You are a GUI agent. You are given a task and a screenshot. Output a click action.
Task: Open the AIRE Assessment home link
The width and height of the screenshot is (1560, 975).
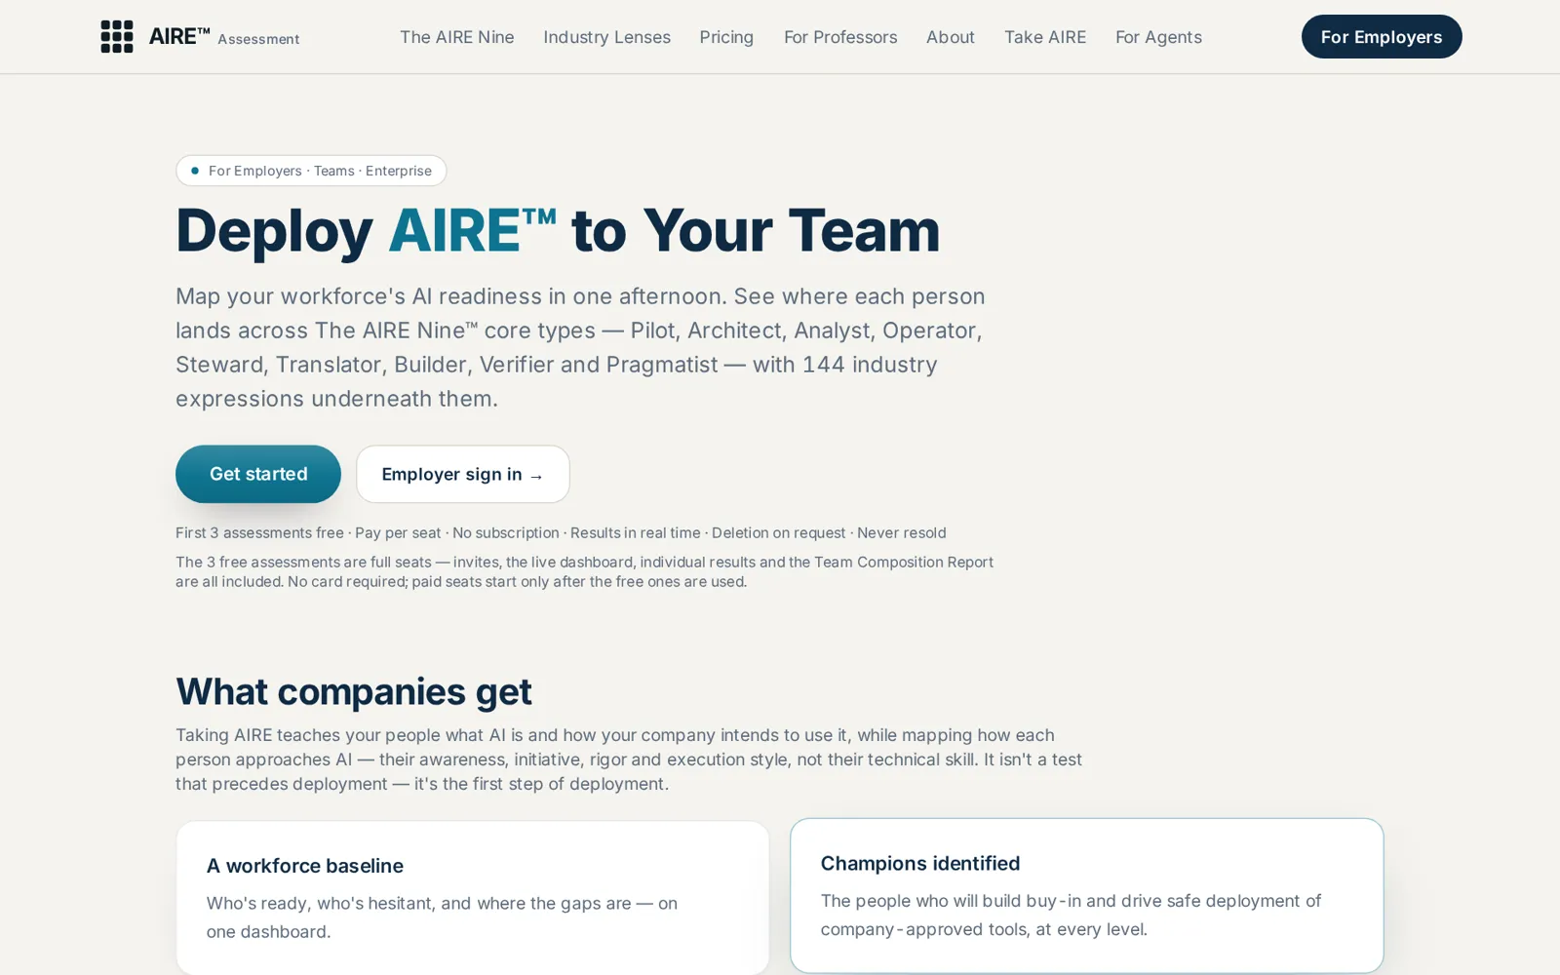tap(200, 37)
